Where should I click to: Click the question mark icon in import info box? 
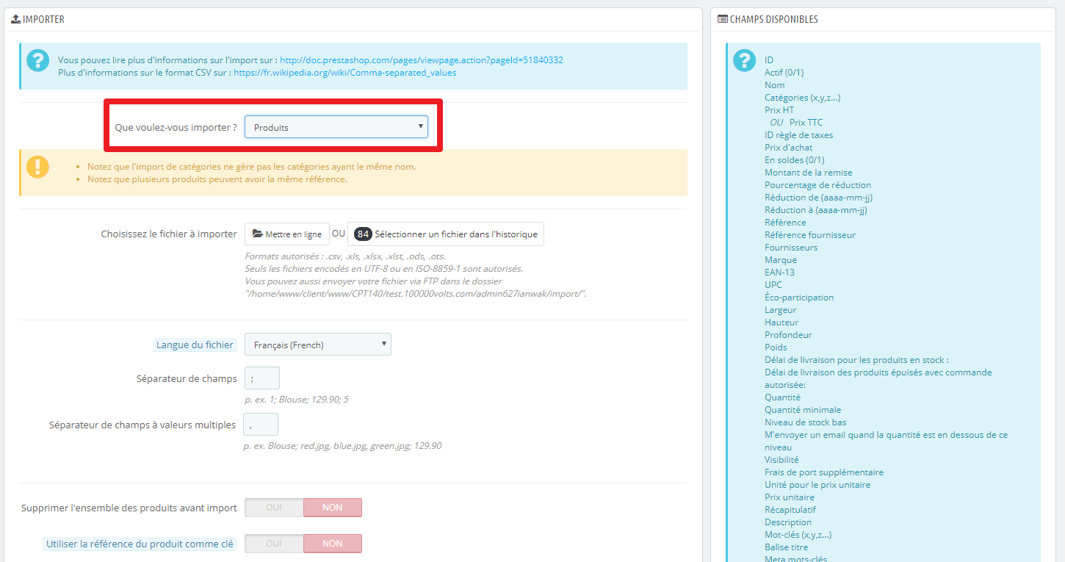coord(37,62)
